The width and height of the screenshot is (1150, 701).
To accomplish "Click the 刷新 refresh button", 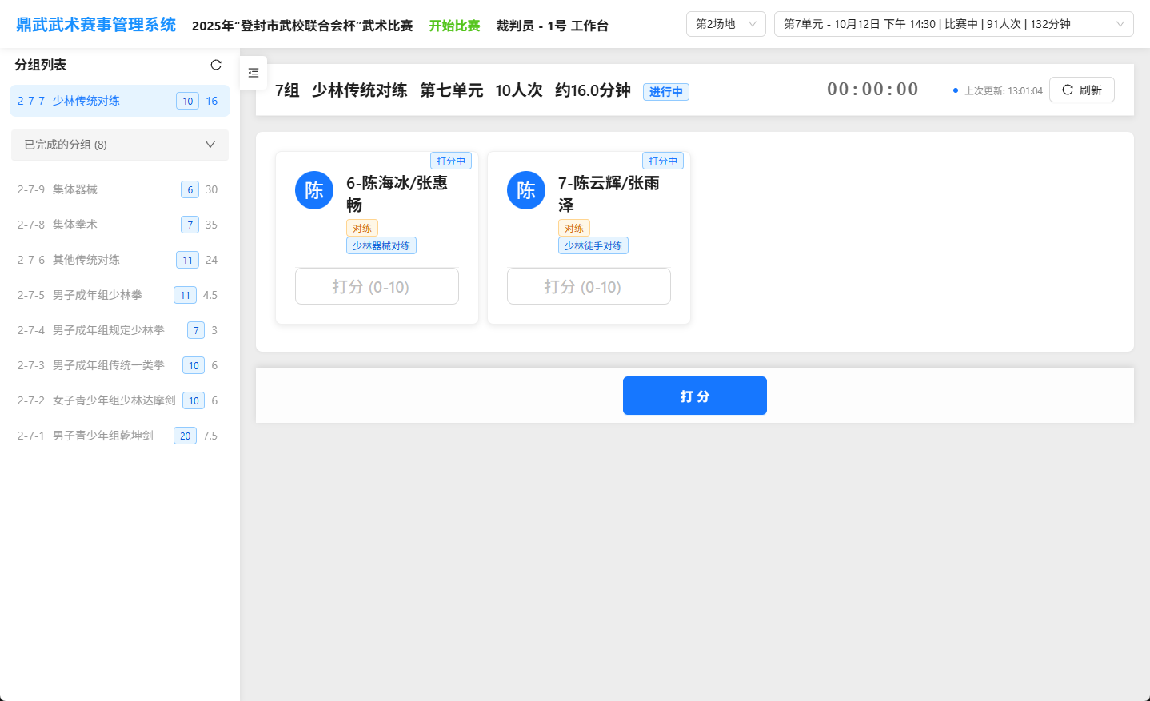I will 1081,90.
